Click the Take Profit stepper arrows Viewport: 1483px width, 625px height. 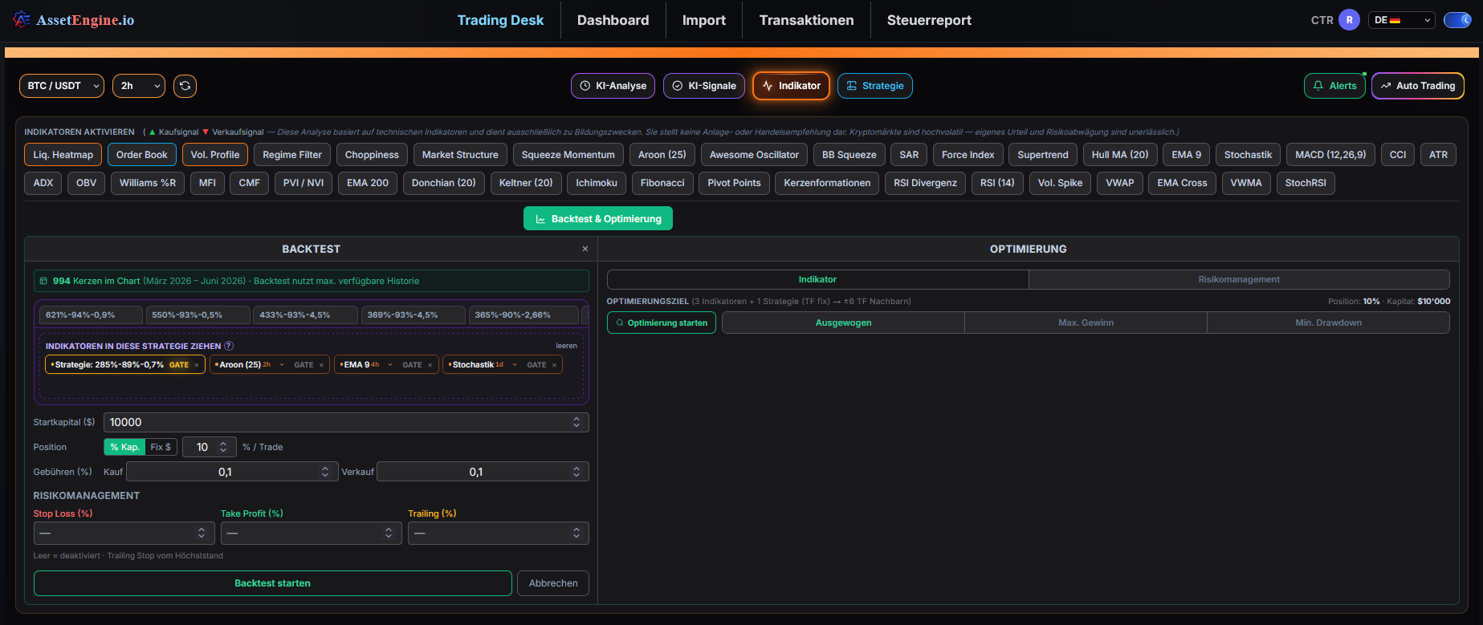click(x=389, y=533)
